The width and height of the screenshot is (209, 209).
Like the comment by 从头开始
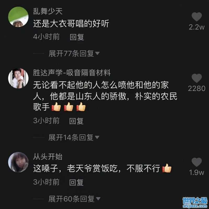point(197,162)
